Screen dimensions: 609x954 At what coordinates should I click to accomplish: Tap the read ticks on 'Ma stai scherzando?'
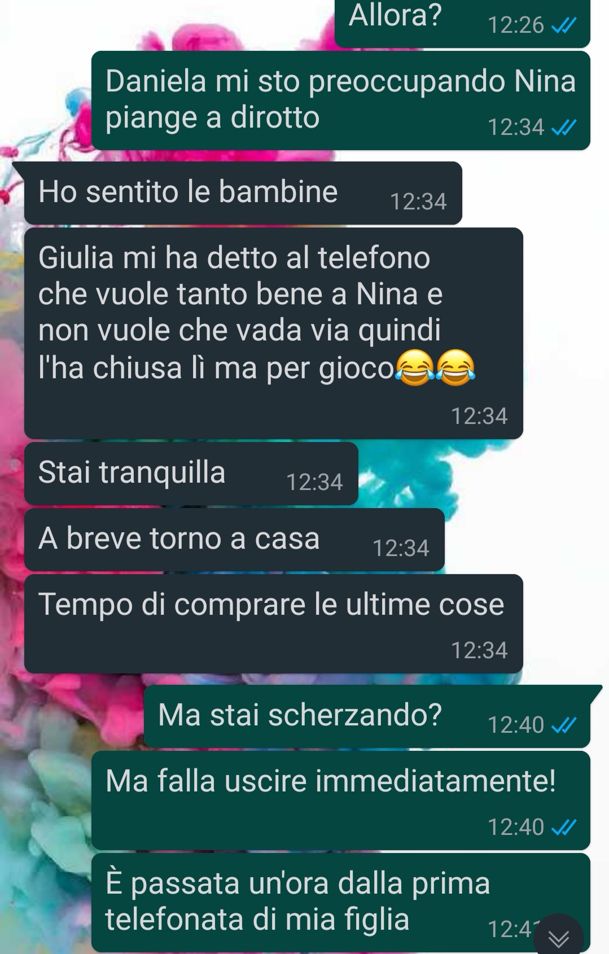click(563, 725)
